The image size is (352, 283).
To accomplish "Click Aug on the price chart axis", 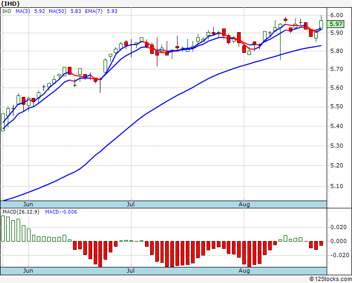I will click(244, 204).
